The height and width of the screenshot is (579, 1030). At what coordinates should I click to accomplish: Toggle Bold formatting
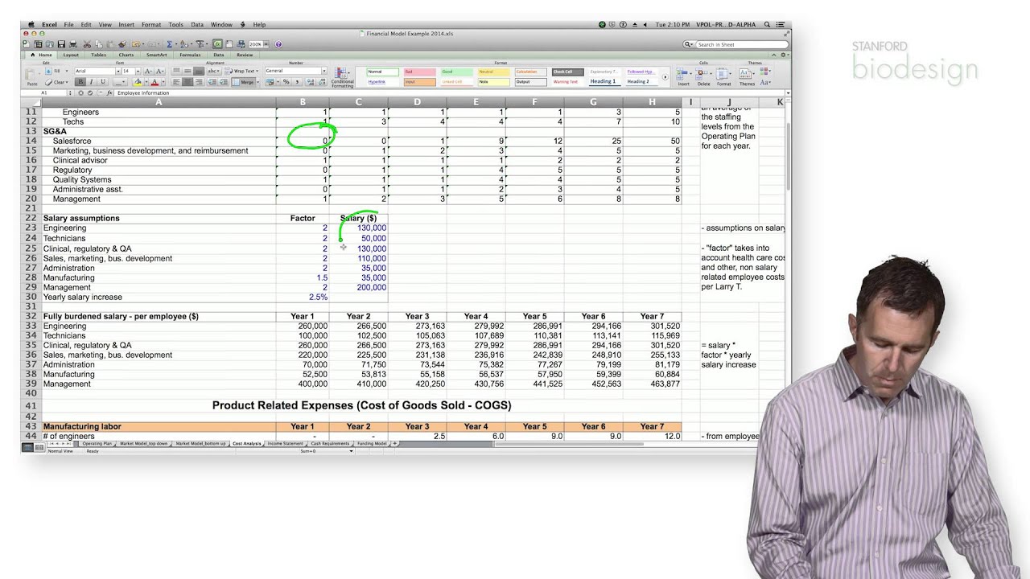80,82
